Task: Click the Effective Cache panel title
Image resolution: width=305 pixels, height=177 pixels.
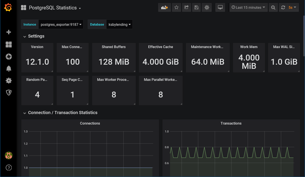Action: 161,47
